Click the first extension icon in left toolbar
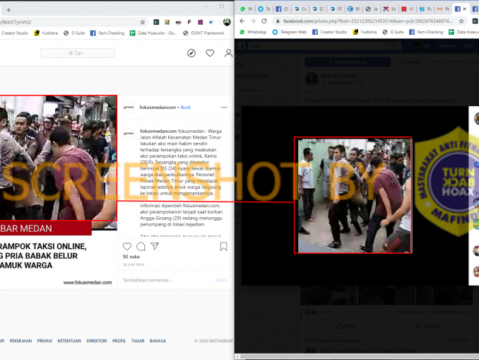Screen dimensions: 479x360 156,22
